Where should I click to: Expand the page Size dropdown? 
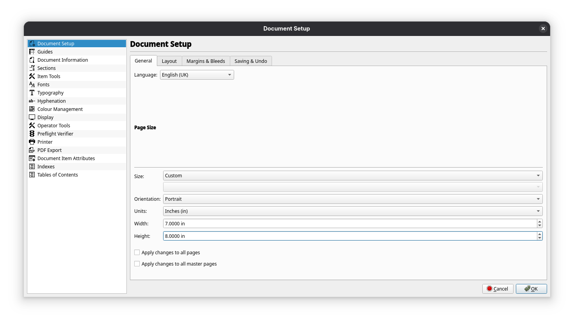tap(352, 176)
